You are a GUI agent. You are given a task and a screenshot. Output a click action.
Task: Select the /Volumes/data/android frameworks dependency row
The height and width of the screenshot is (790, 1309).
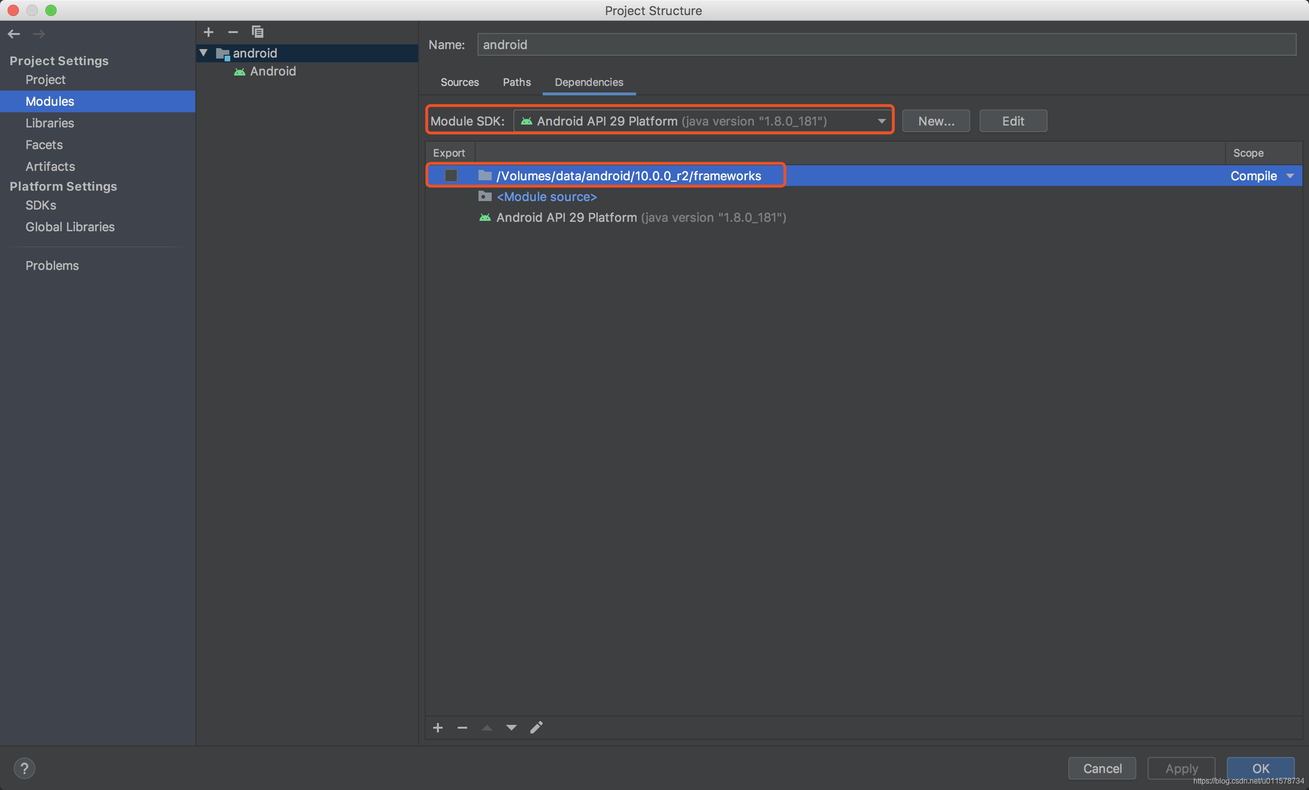pos(864,176)
